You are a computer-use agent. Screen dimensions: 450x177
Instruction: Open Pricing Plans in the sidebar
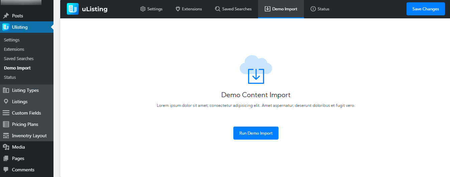[x=27, y=124]
